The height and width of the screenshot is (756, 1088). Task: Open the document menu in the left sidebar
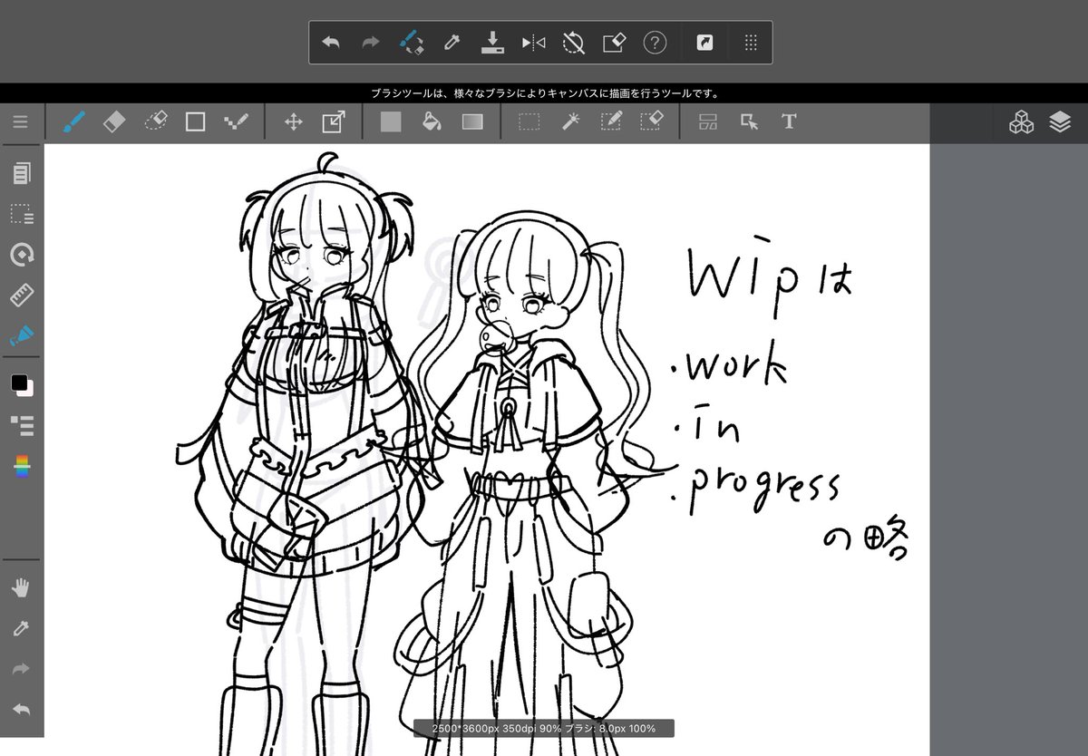22,174
